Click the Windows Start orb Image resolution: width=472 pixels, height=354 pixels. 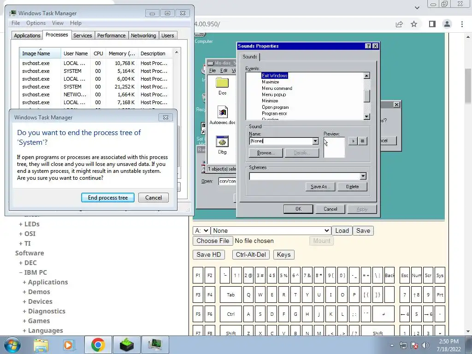pyautogui.click(x=12, y=345)
